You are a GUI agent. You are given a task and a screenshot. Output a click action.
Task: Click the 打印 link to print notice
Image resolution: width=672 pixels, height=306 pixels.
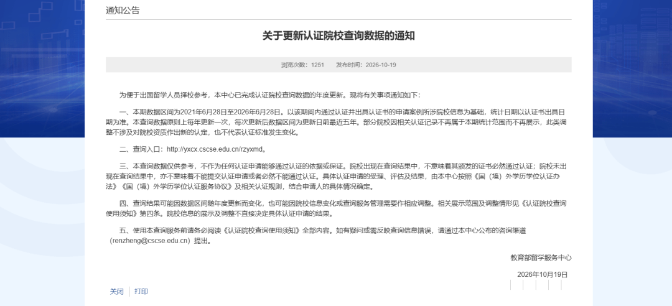[x=141, y=292]
